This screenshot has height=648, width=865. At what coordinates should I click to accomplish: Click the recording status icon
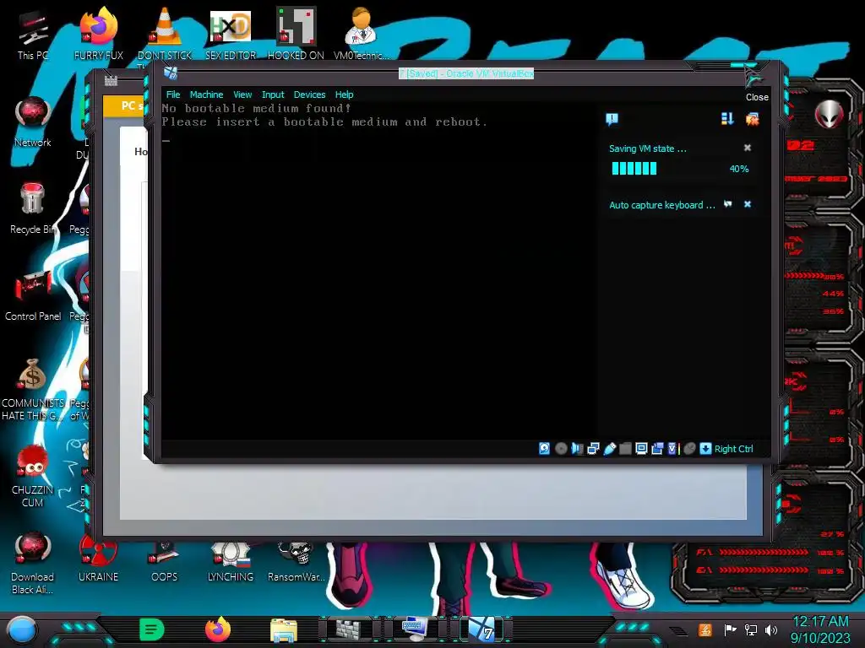657,449
